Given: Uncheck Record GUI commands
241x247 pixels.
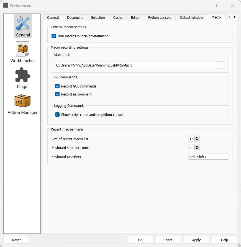Looking at the screenshot, I should pyautogui.click(x=57, y=86).
